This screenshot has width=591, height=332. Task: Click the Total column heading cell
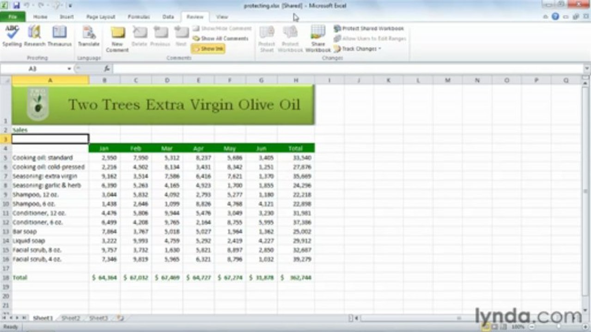tap(296, 148)
